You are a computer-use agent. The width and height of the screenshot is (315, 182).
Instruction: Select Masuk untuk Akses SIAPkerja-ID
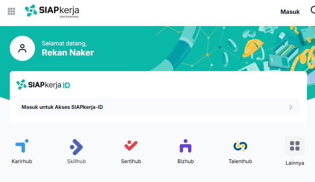click(62, 107)
